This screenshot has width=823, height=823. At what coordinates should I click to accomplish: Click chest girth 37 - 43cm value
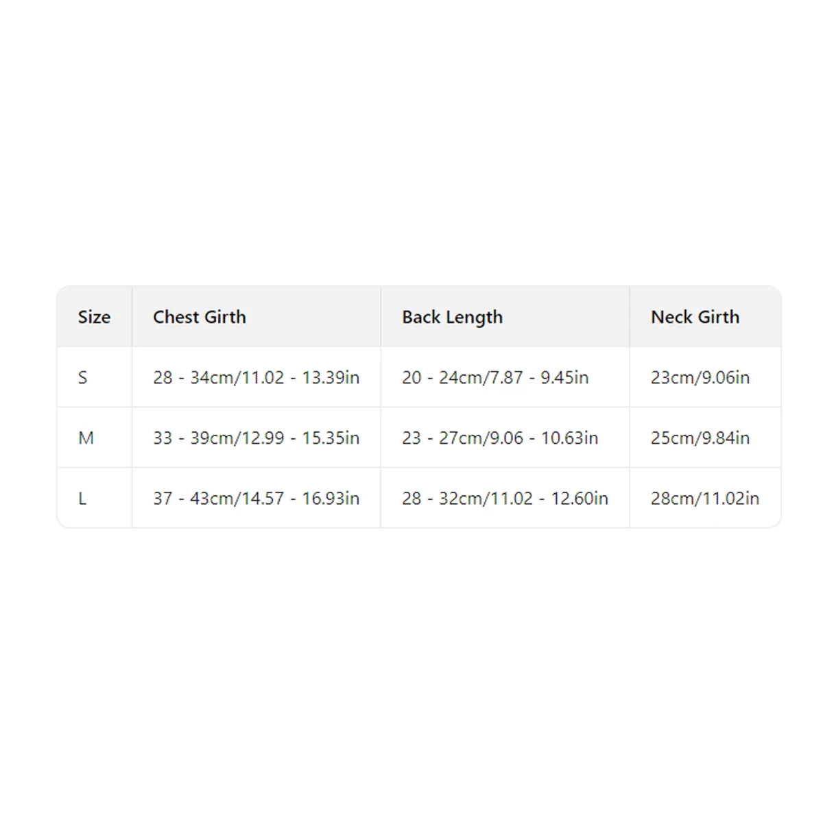pyautogui.click(x=256, y=498)
